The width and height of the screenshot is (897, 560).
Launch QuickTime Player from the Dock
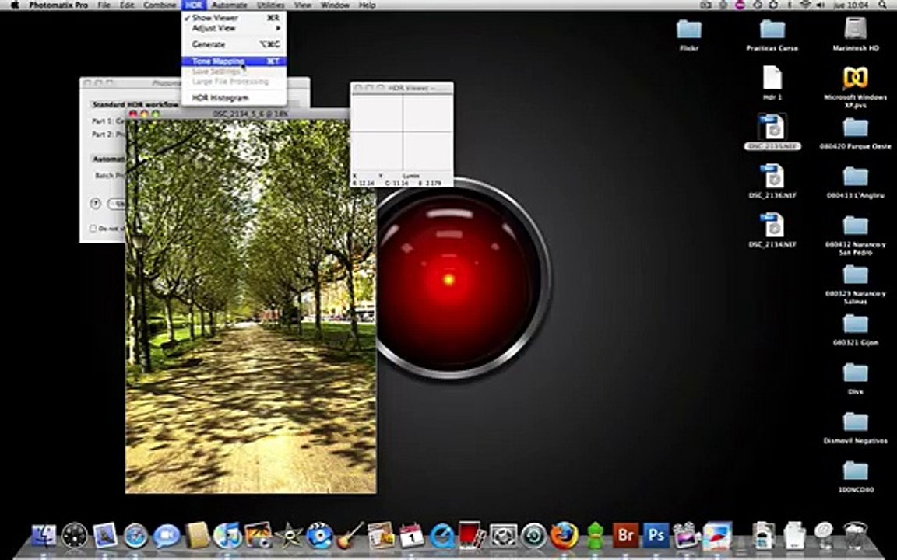[441, 536]
